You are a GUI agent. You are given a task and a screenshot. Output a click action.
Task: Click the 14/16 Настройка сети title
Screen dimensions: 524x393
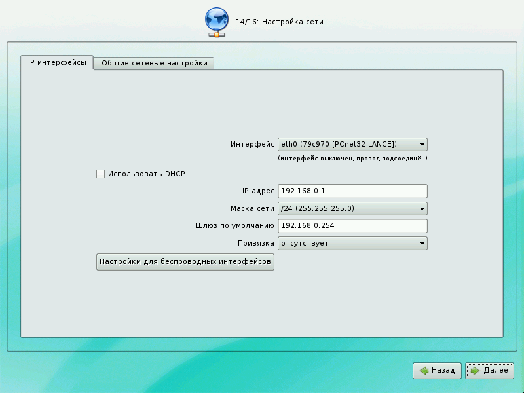click(279, 22)
